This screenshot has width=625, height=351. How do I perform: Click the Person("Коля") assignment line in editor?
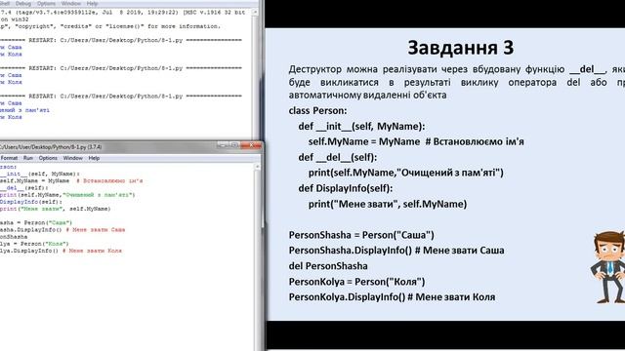pyautogui.click(x=34, y=244)
